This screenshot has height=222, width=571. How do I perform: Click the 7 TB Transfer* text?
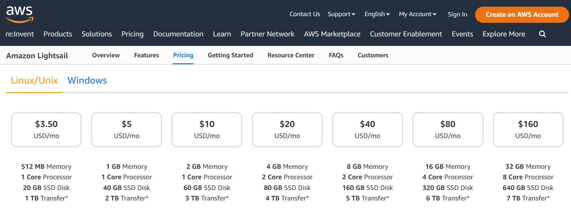point(528,198)
